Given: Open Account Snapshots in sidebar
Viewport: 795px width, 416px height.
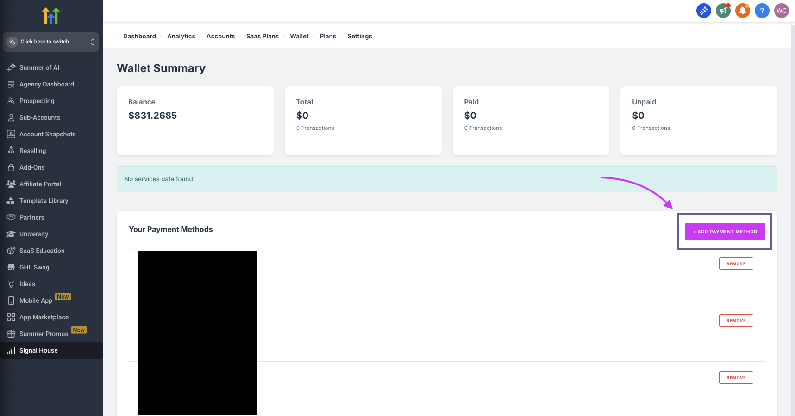Looking at the screenshot, I should click(48, 134).
